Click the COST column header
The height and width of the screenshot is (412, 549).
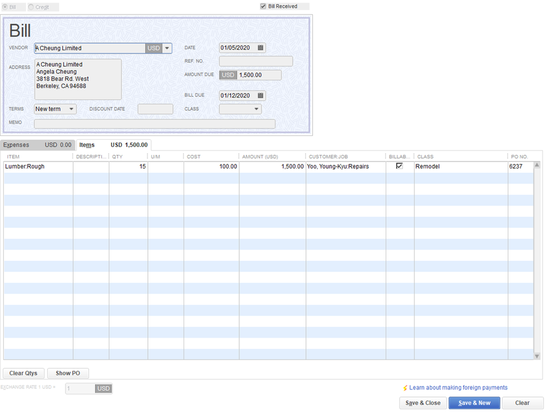point(211,157)
